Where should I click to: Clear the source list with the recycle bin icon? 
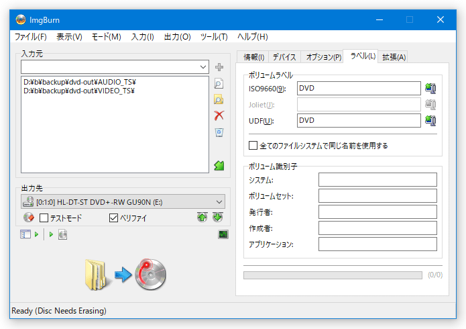click(x=219, y=132)
